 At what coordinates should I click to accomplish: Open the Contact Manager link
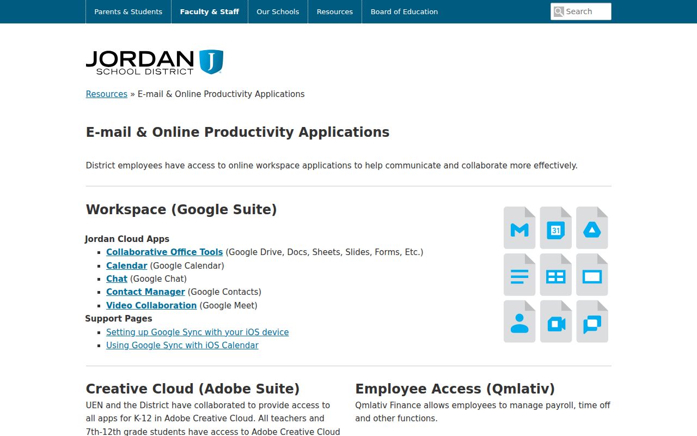coord(145,292)
